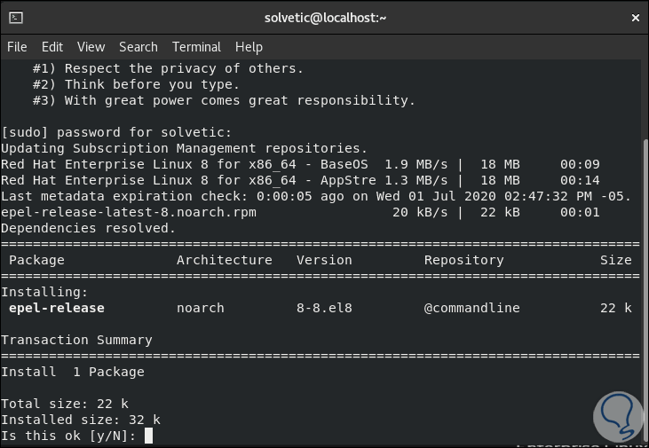The image size is (649, 448).
Task: Open the View menu
Action: (91, 47)
